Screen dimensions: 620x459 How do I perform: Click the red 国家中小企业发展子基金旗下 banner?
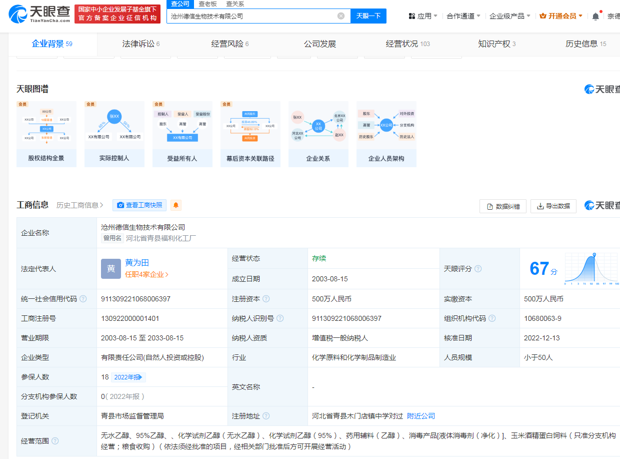117,14
